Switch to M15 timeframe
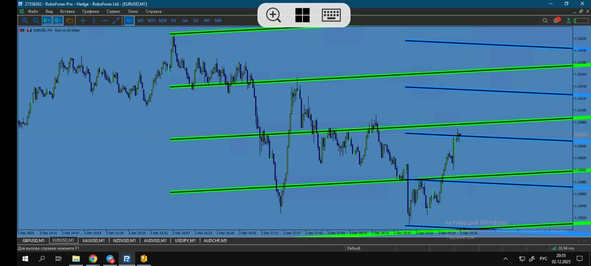Screen dimensions: 591x266 click(x=152, y=21)
